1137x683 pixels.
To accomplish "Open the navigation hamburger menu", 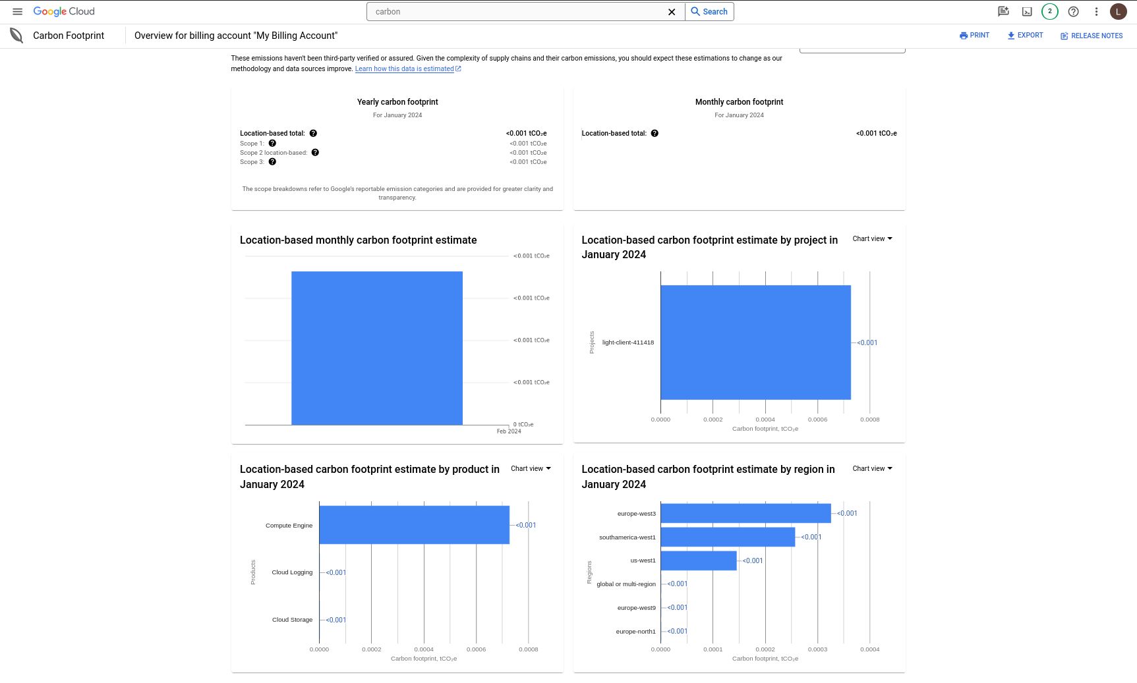I will tap(17, 11).
